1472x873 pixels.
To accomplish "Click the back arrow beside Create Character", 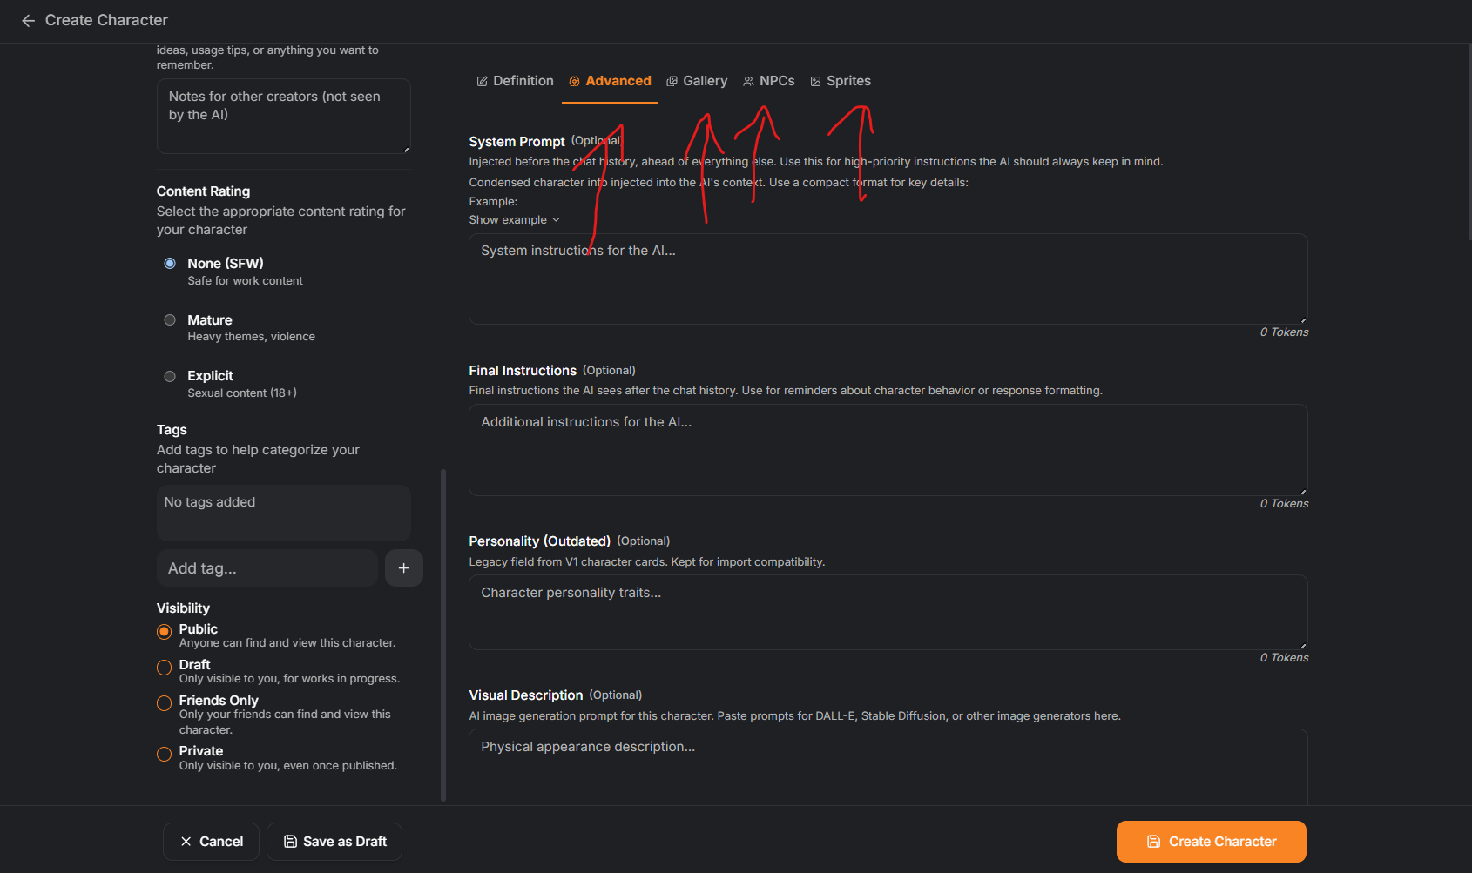I will point(28,20).
